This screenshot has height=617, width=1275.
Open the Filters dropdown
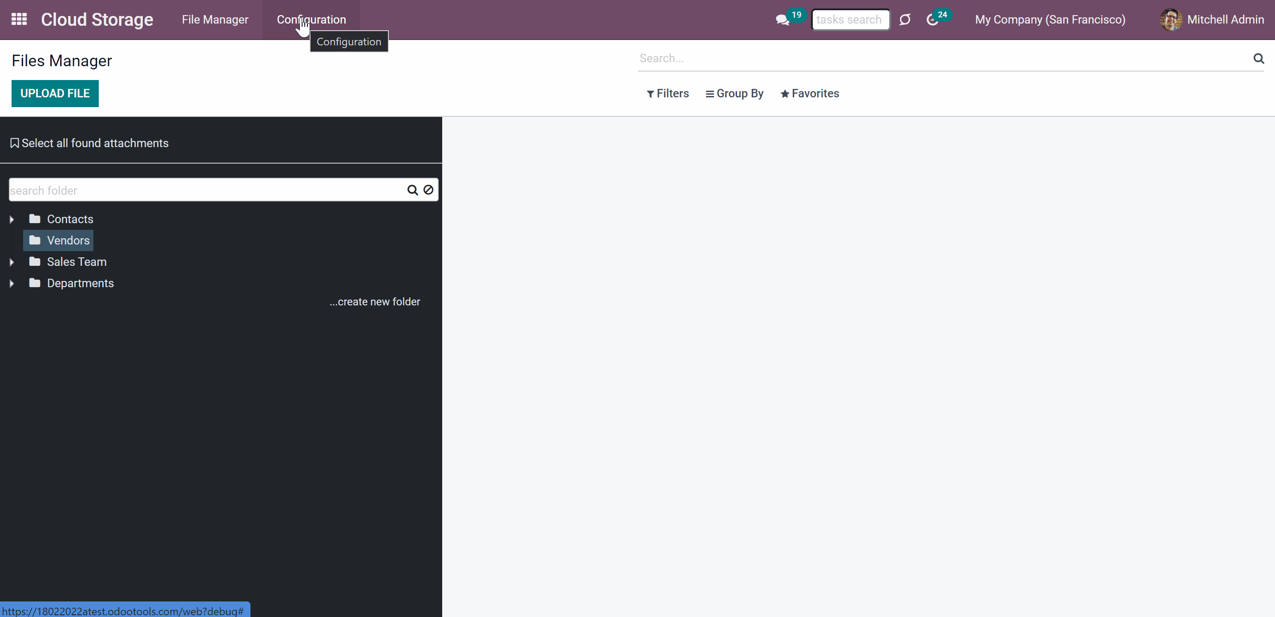point(667,93)
